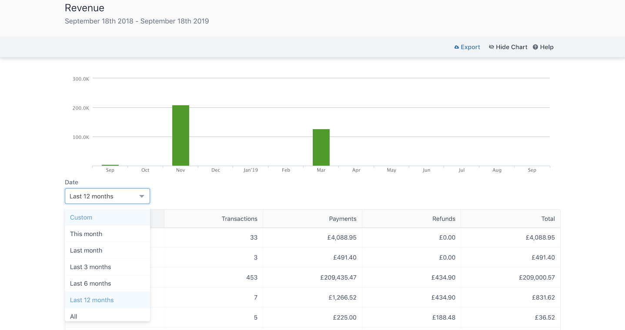This screenshot has width=625, height=330.
Task: Click the Total column header
Action: click(511, 219)
